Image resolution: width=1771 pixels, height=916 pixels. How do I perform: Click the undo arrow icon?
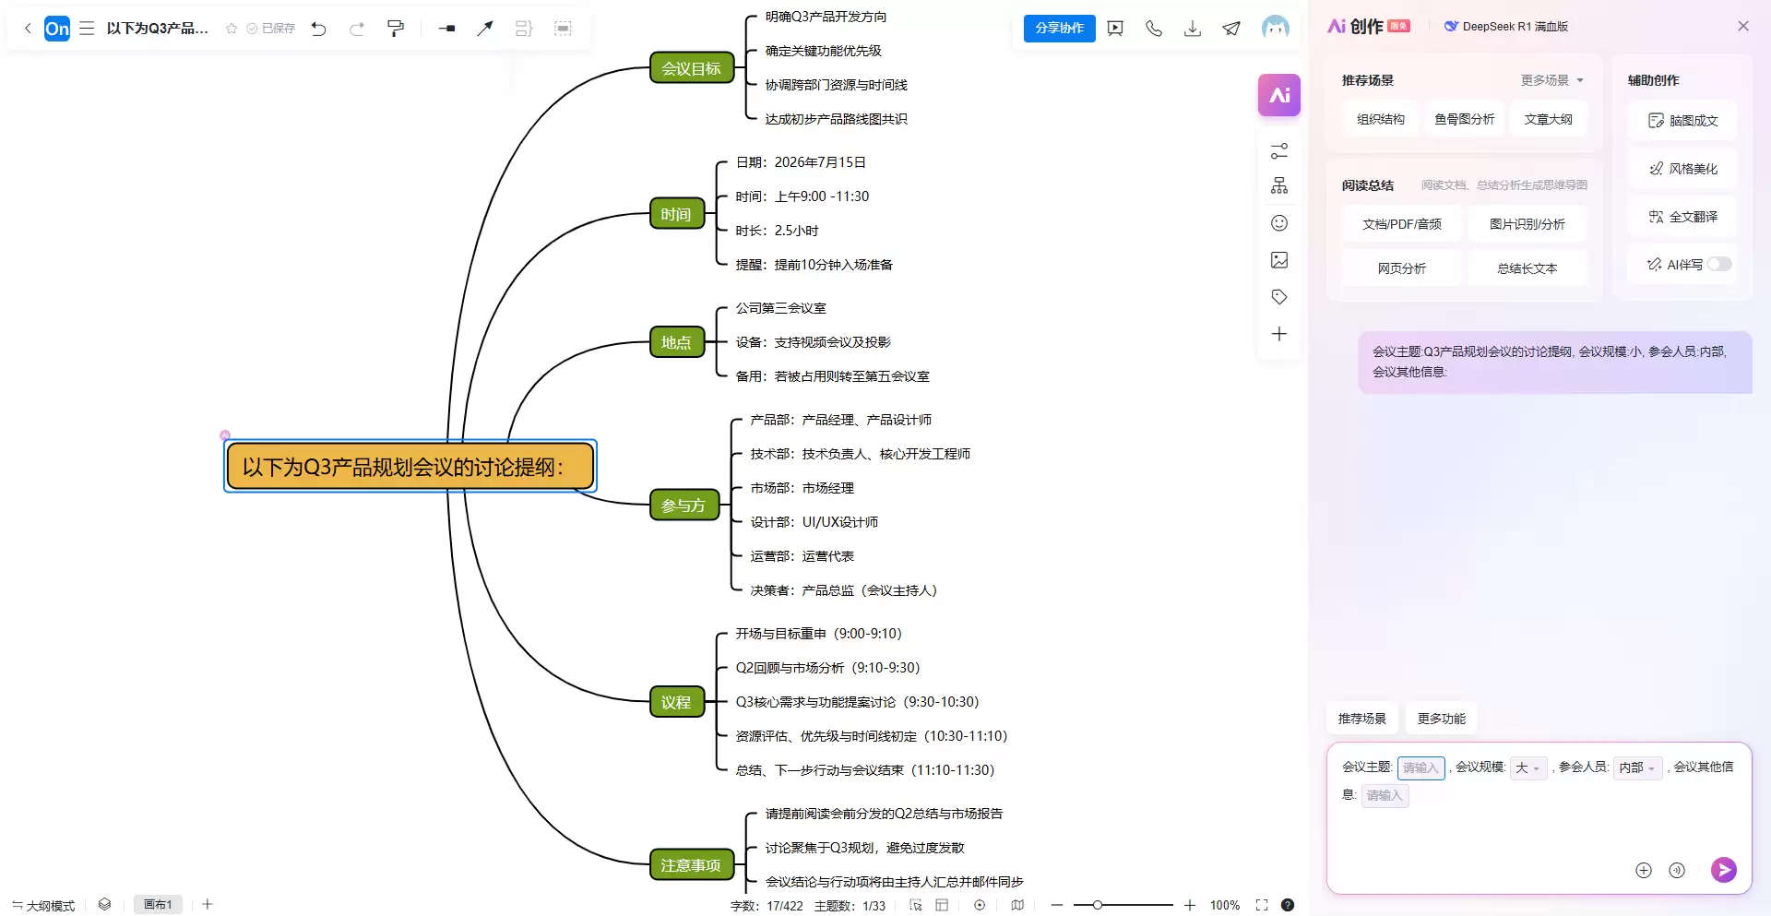[319, 29]
